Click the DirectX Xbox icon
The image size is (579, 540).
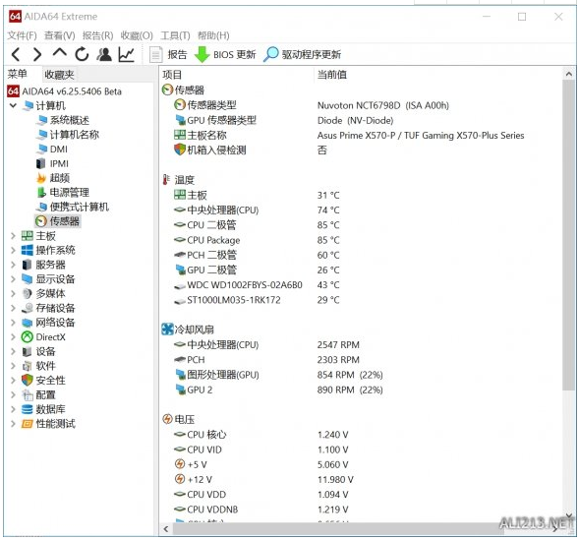pos(28,336)
